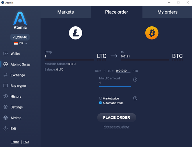Switch to the Markets tab

66,12
